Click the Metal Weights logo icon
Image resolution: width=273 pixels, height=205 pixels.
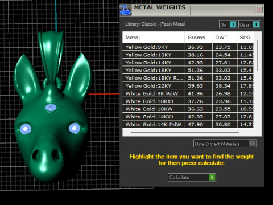pos(126,10)
